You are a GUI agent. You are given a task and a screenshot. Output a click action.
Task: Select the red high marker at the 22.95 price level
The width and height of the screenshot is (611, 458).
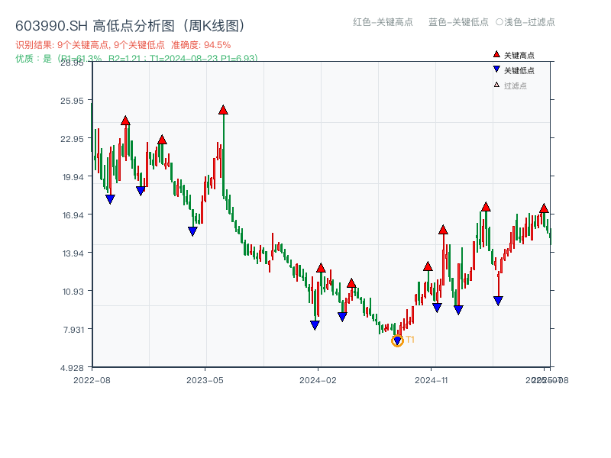(x=162, y=140)
